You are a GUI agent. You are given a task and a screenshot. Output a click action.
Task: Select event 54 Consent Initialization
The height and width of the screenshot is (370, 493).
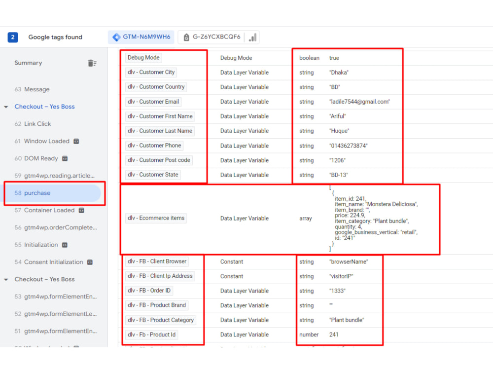(49, 262)
